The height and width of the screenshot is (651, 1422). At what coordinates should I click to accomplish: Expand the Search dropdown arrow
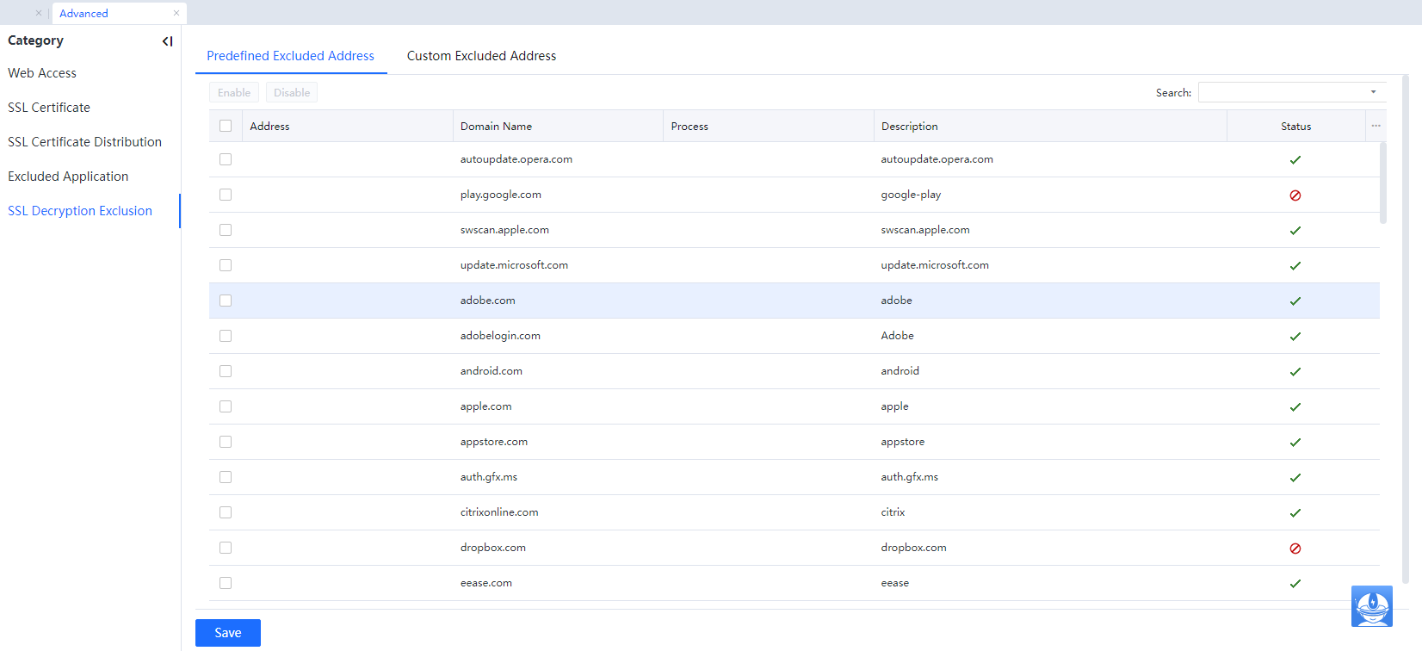[x=1373, y=92]
